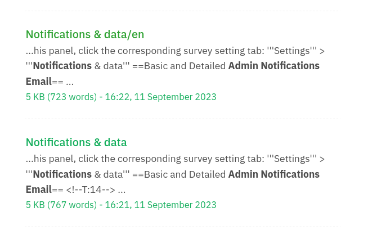Click the 767 words size text
Image resolution: width=377 pixels, height=230 pixels.
coord(72,205)
